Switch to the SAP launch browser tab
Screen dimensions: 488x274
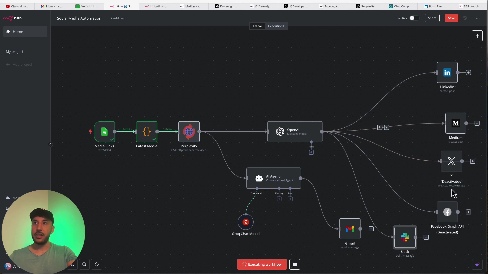click(470, 6)
